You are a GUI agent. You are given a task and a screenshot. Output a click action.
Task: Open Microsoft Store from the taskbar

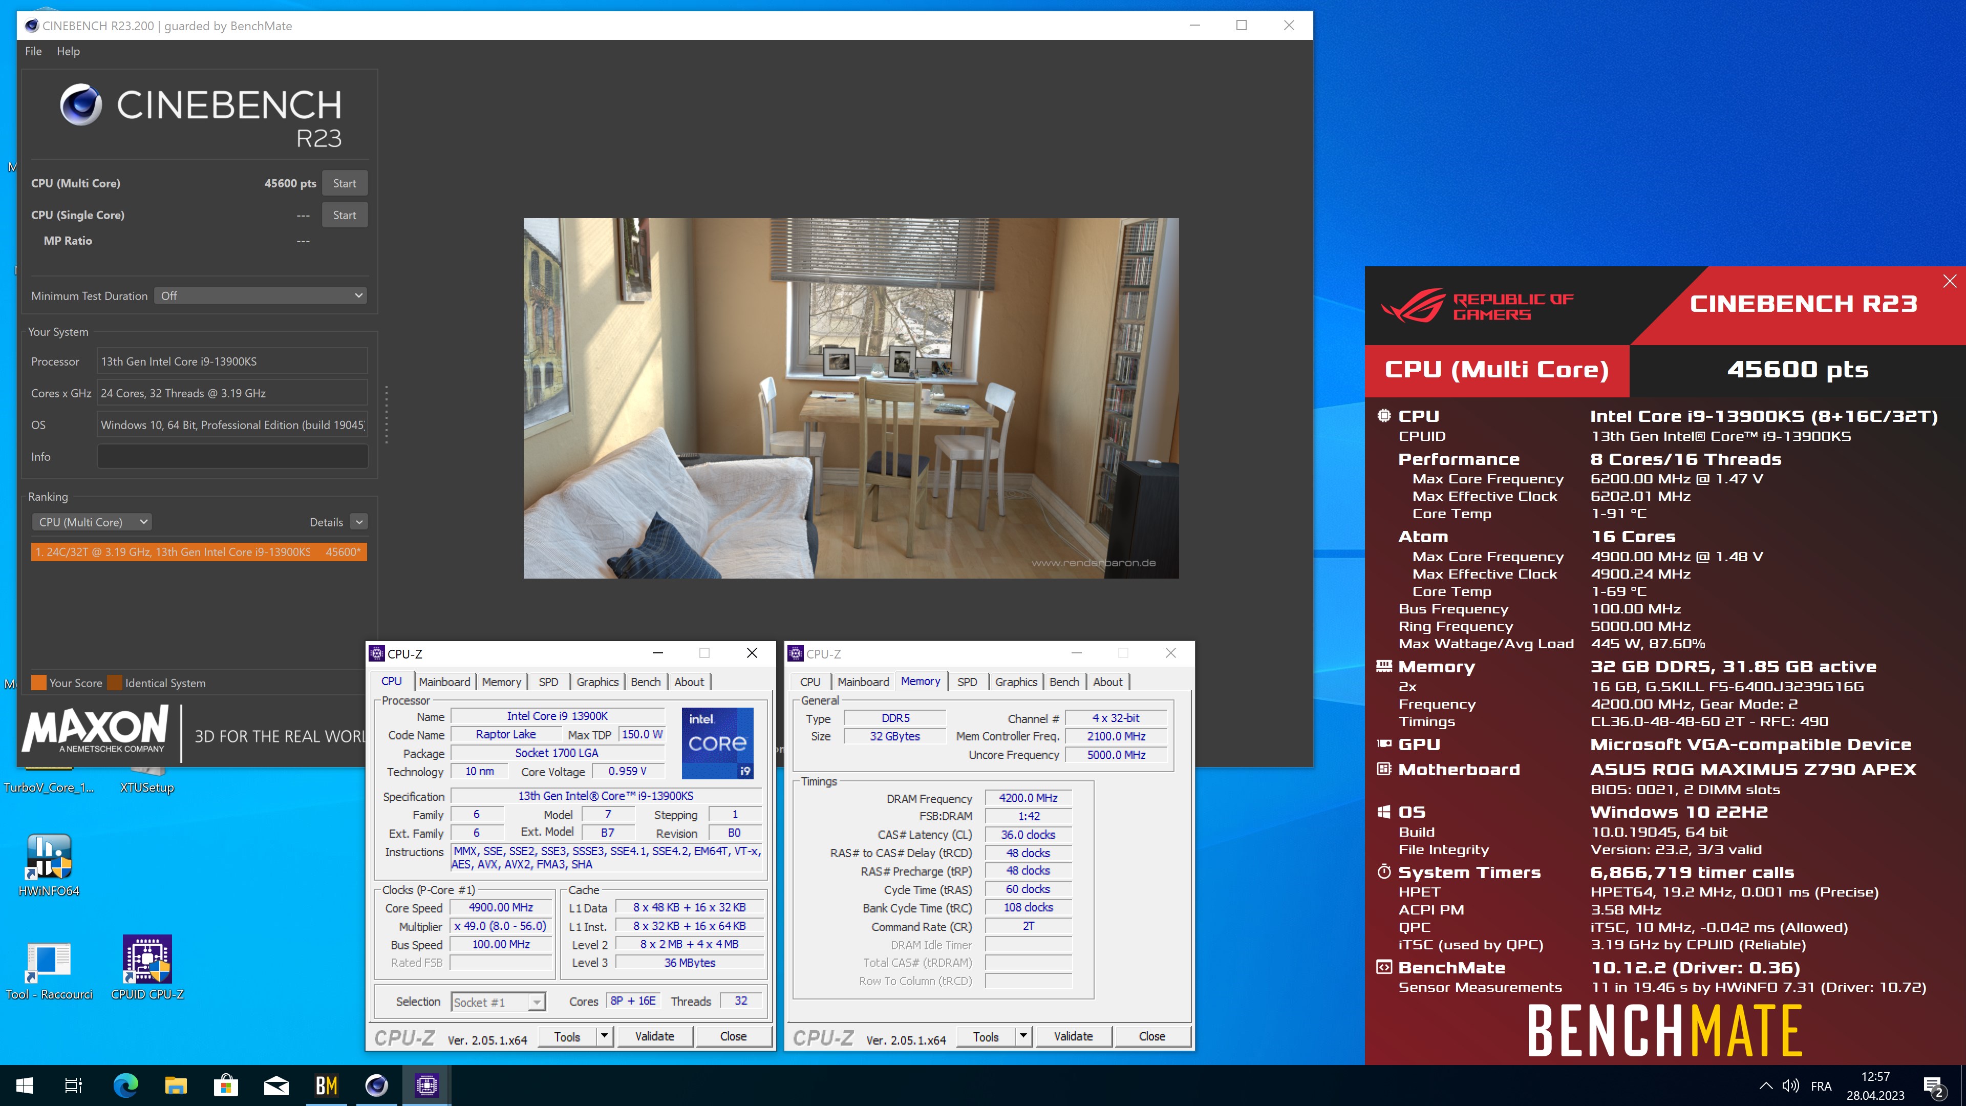tap(226, 1086)
